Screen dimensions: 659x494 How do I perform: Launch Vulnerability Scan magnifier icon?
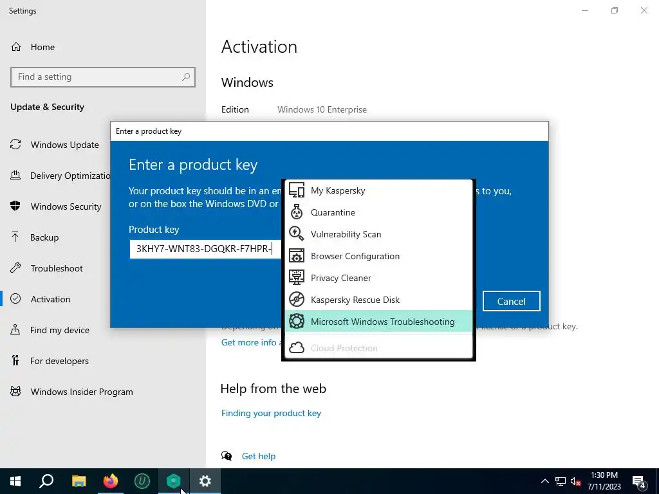296,234
